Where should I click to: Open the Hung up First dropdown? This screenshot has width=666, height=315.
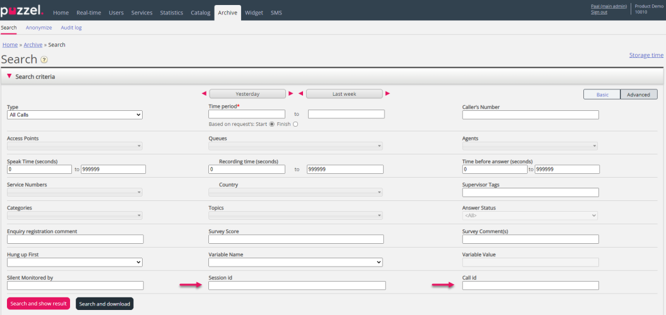[74, 262]
